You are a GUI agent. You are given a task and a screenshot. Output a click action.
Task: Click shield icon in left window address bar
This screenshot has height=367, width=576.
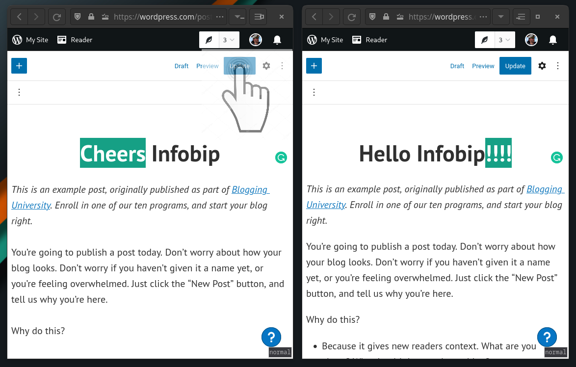(x=78, y=17)
